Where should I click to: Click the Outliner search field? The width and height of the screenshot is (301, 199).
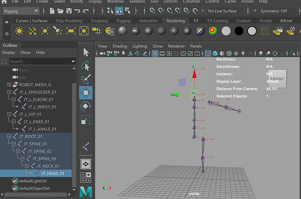point(40,61)
